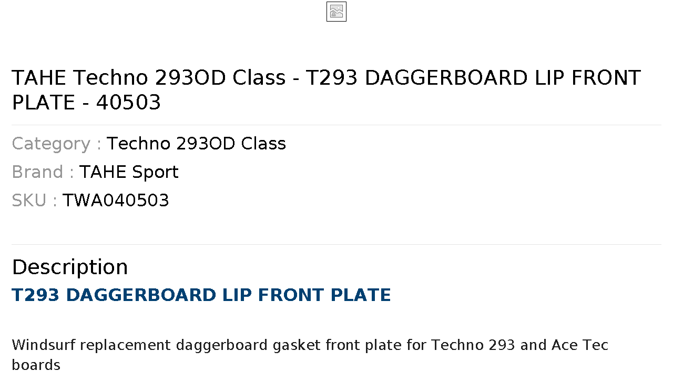Click the product title heading
The height and width of the screenshot is (391, 673).
(x=326, y=90)
